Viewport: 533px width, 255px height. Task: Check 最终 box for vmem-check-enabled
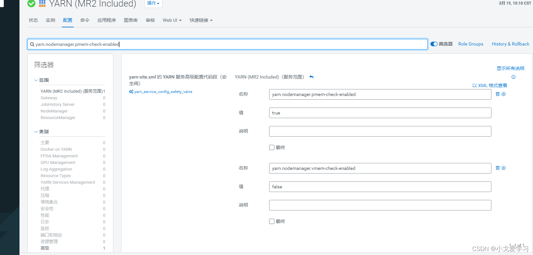click(x=272, y=221)
